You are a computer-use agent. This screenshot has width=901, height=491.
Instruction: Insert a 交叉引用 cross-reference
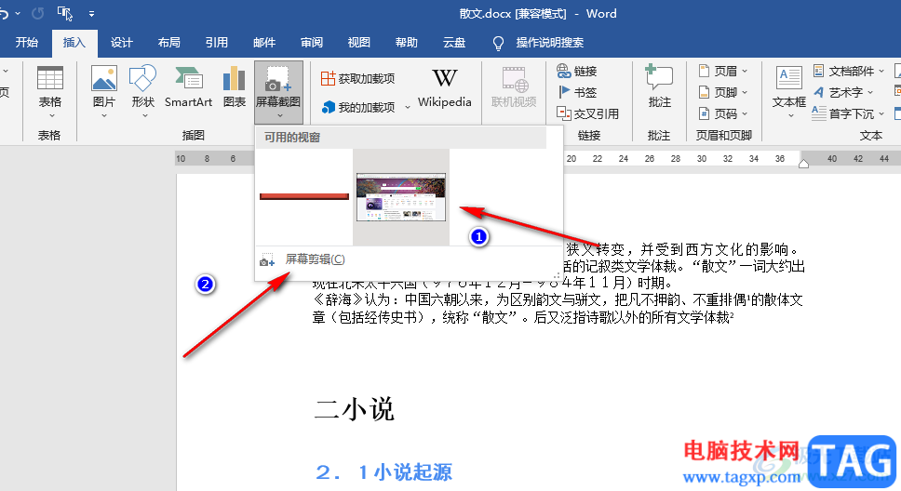pos(587,113)
